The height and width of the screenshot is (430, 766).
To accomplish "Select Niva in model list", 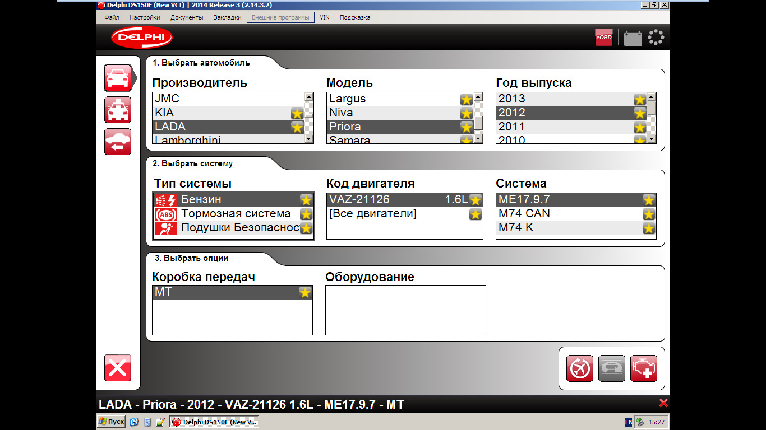I will click(x=400, y=113).
